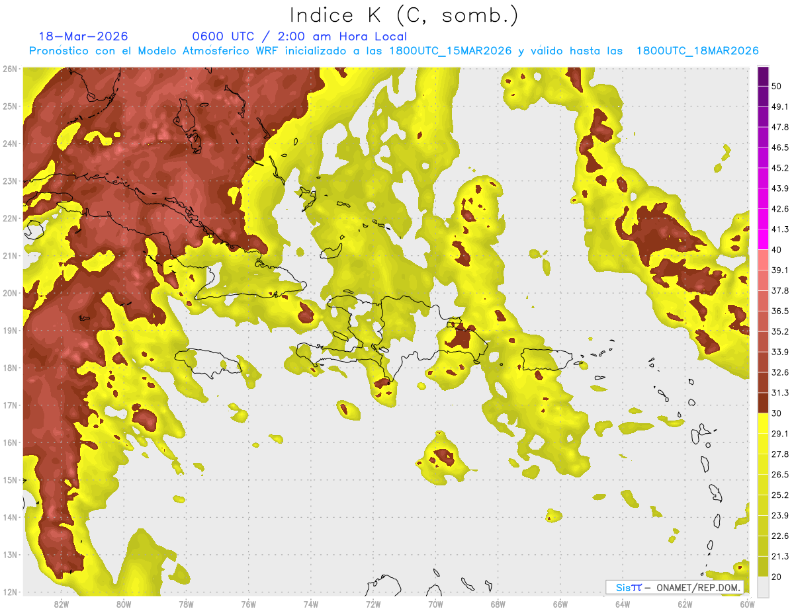Click the colorbar label '20'
Viewport: 794px width, 613px height.
point(777,577)
